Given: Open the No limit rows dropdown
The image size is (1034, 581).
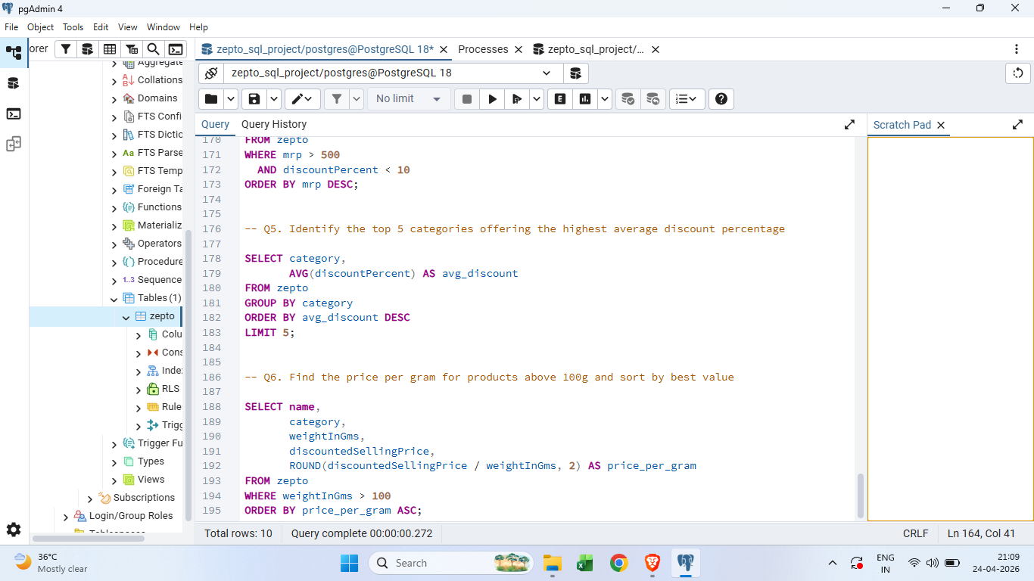Looking at the screenshot, I should [x=409, y=98].
